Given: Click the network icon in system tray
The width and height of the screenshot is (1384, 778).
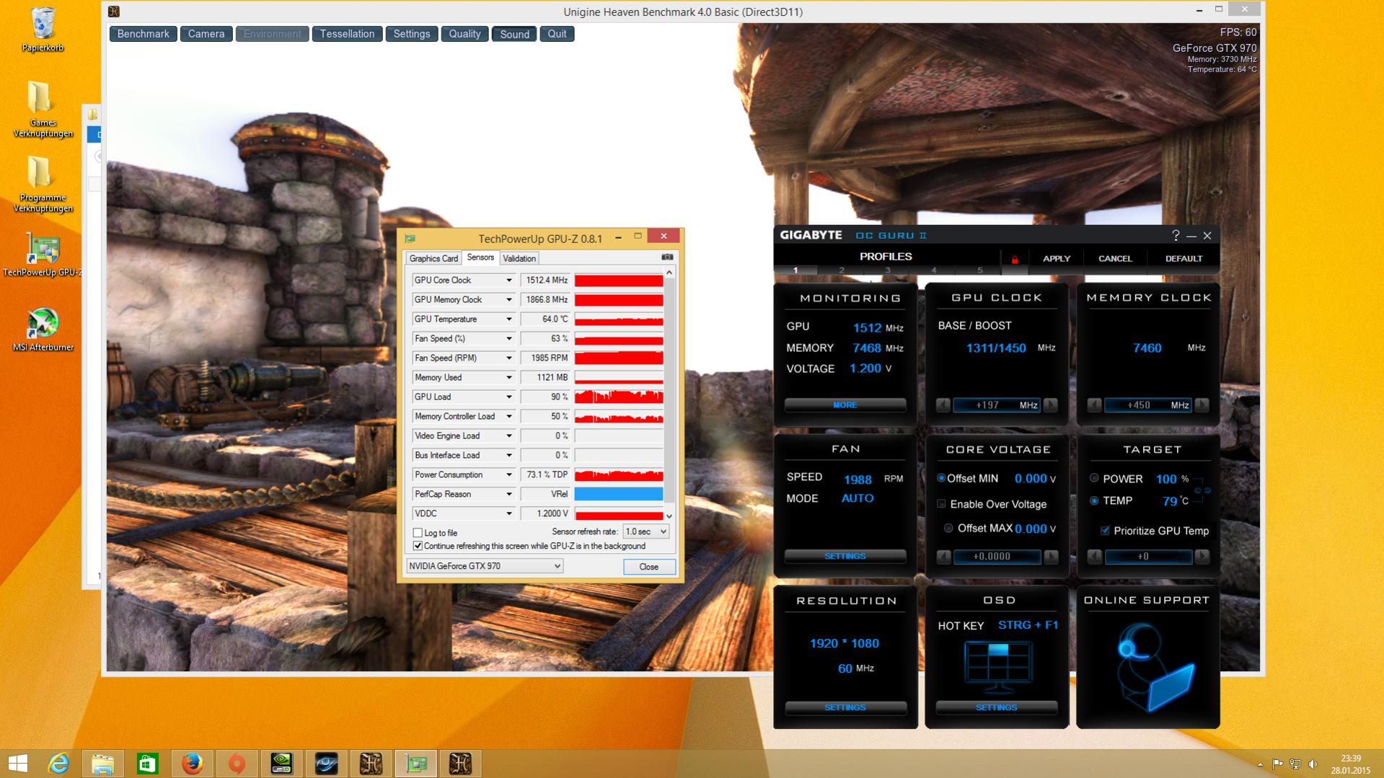Looking at the screenshot, I should [1295, 764].
